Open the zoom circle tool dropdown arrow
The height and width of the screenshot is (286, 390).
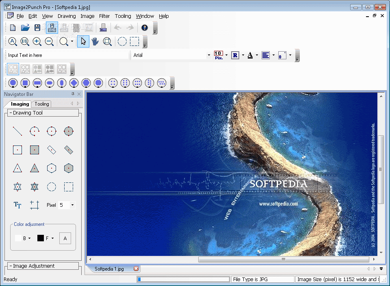tap(72, 41)
